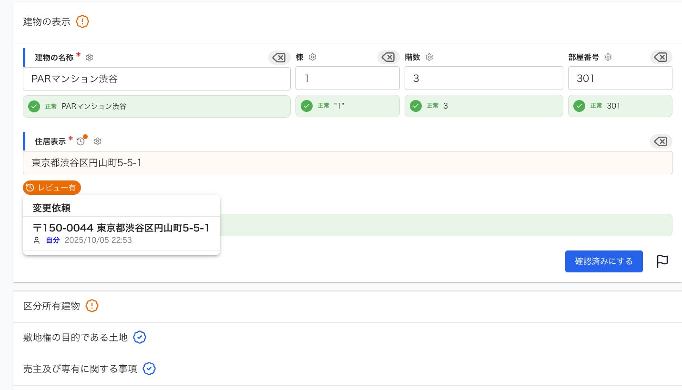The width and height of the screenshot is (682, 390).
Task: Open the history icon next to 住居表示
Action: point(81,141)
